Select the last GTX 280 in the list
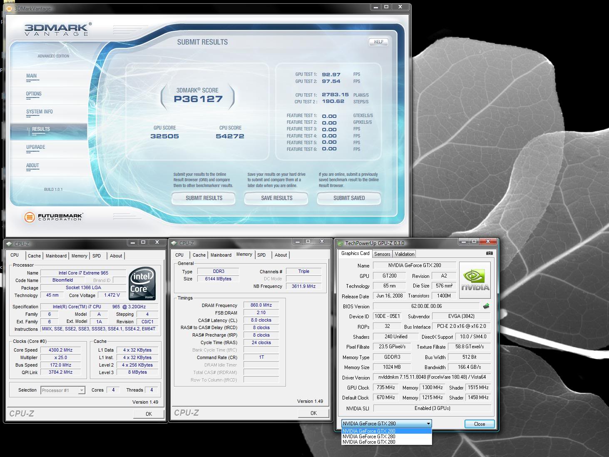Screen dimensions: 609x457 (x=369, y=442)
